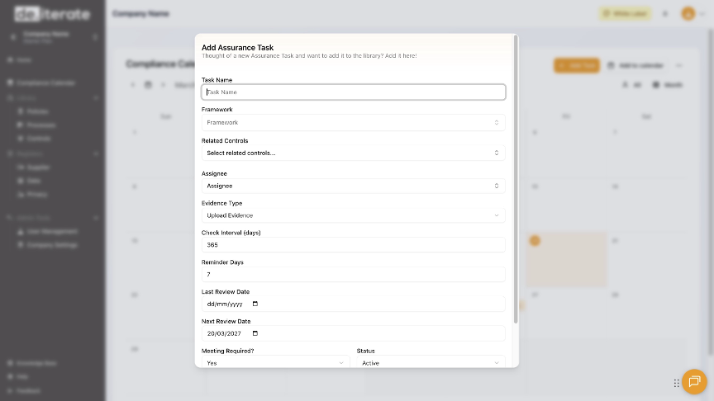
Task: Click the Next Review Date calendar icon
Action: coord(255,333)
